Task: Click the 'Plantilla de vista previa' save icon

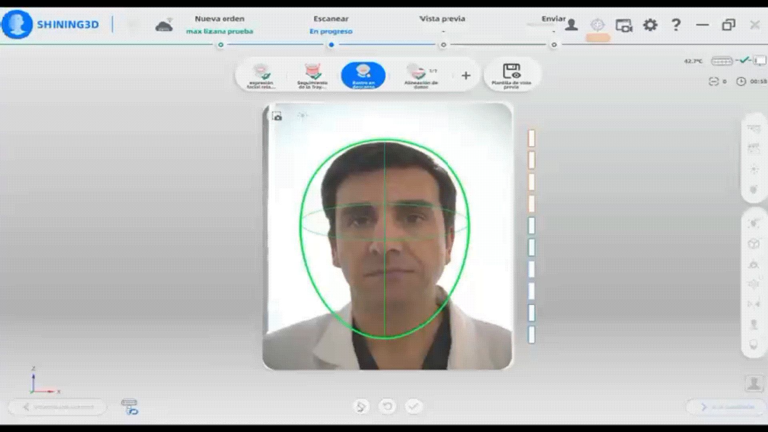Action: pyautogui.click(x=511, y=74)
